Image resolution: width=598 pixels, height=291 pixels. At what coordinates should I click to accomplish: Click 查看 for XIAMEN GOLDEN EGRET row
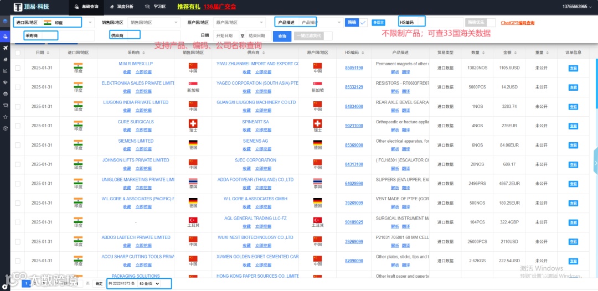(573, 261)
